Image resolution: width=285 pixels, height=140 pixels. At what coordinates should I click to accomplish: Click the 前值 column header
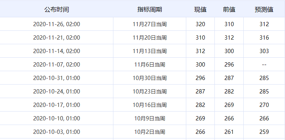click(x=229, y=10)
